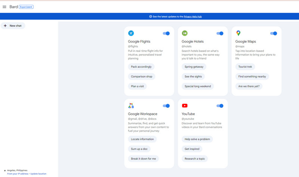Select the Are we there yet? chip
The width and height of the screenshot is (299, 177).
tap(249, 86)
